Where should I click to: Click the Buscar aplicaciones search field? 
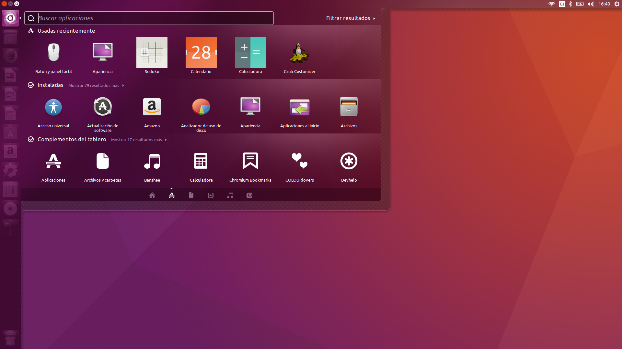point(149,18)
